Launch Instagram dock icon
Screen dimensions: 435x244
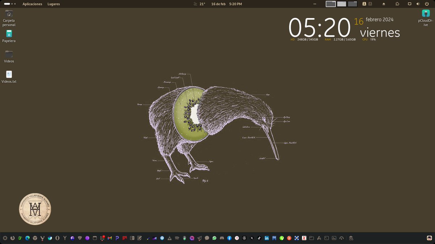237,238
